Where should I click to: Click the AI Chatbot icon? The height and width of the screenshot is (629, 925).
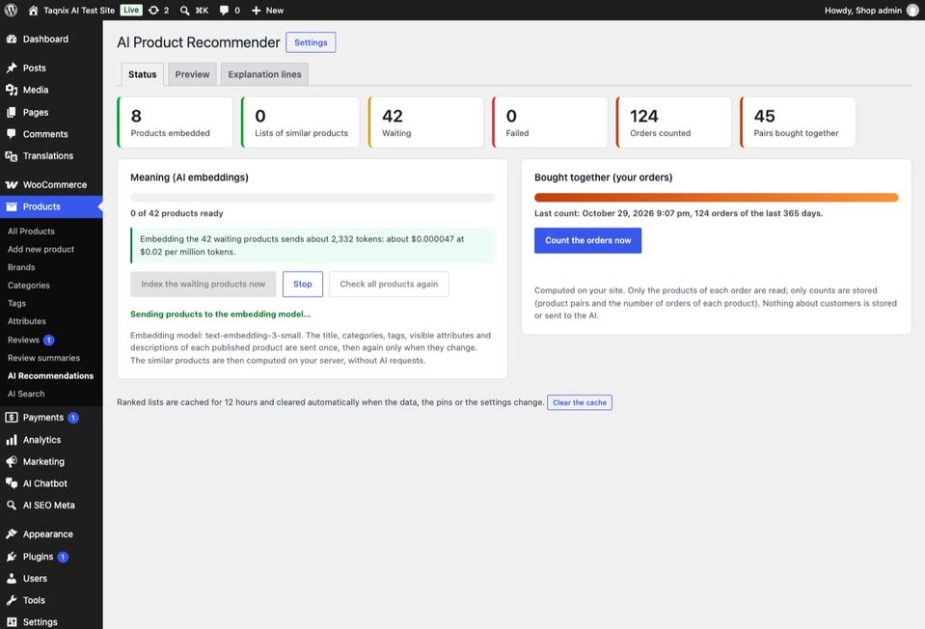pos(12,483)
